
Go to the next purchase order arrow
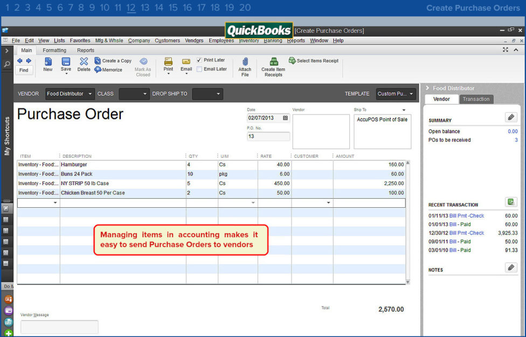29,61
